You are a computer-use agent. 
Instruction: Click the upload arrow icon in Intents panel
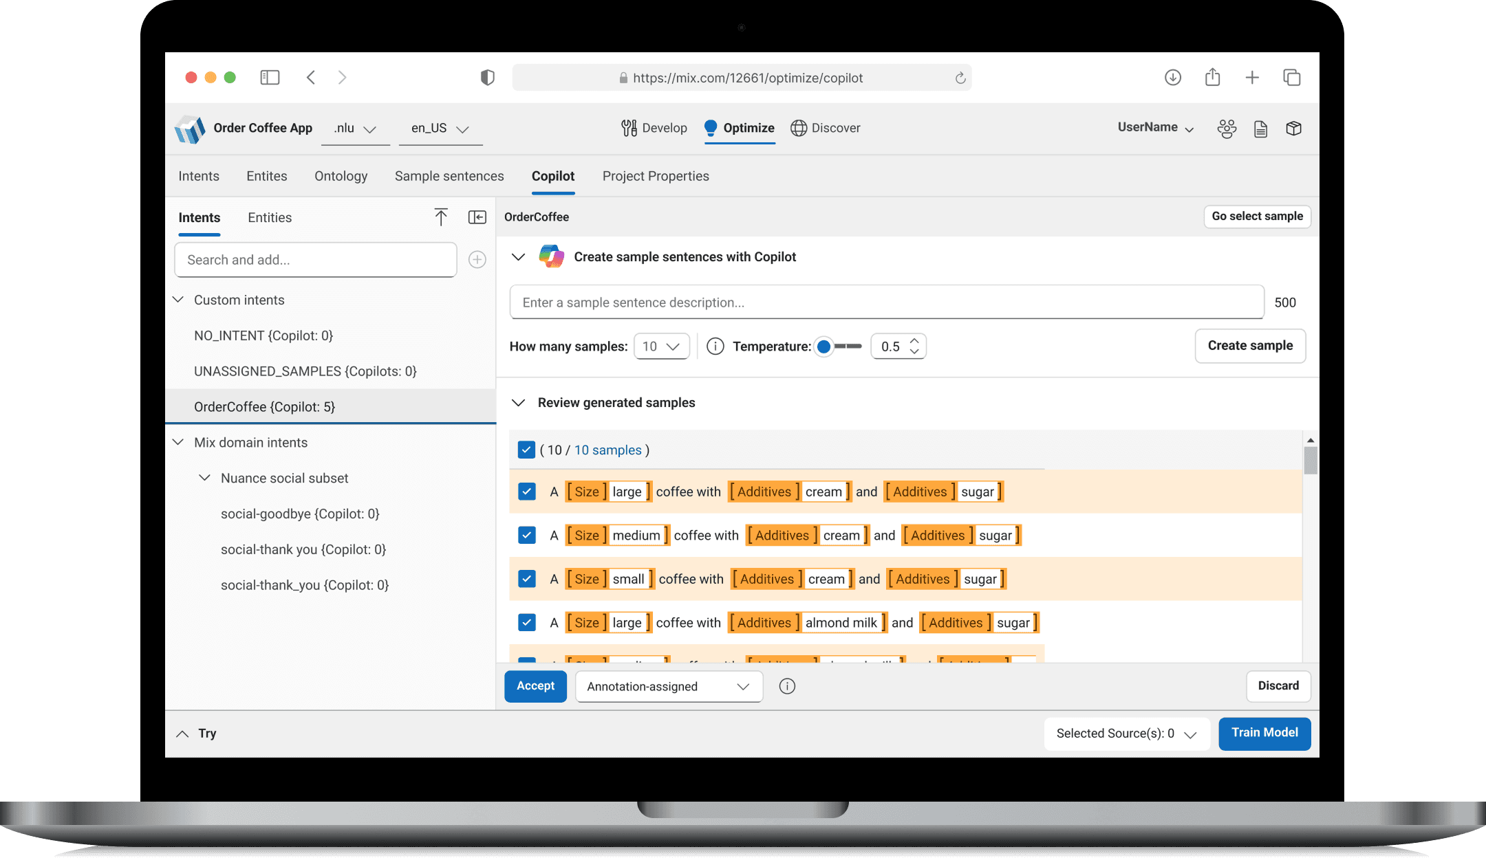pyautogui.click(x=441, y=217)
